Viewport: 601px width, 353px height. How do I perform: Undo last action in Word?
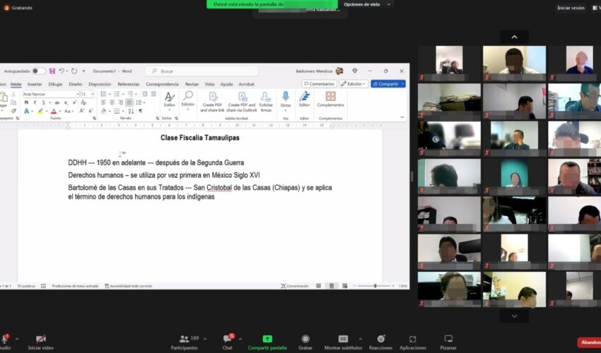[x=62, y=71]
